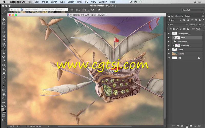Viewport: 205px width, 128px height.
Task: Select the Rectangular Marquee tool
Action: [x=4, y=24]
